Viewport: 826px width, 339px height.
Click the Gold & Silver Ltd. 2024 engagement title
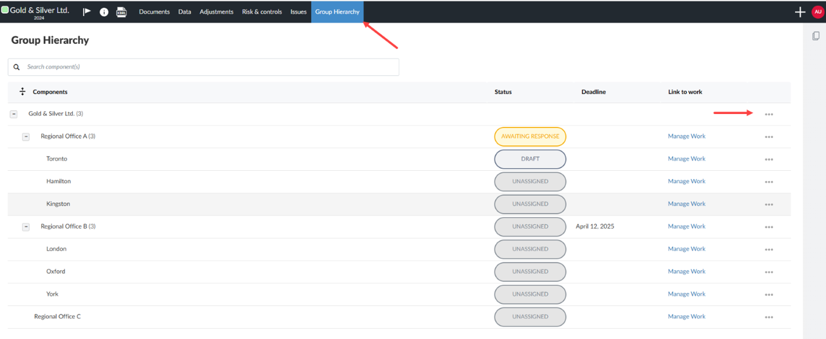pyautogui.click(x=39, y=12)
